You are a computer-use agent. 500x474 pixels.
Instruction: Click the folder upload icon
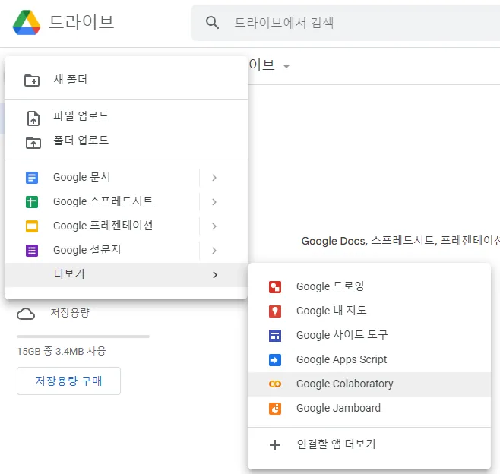tap(33, 143)
